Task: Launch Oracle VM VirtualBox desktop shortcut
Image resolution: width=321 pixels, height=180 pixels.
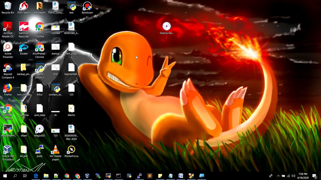Action: 8,153
